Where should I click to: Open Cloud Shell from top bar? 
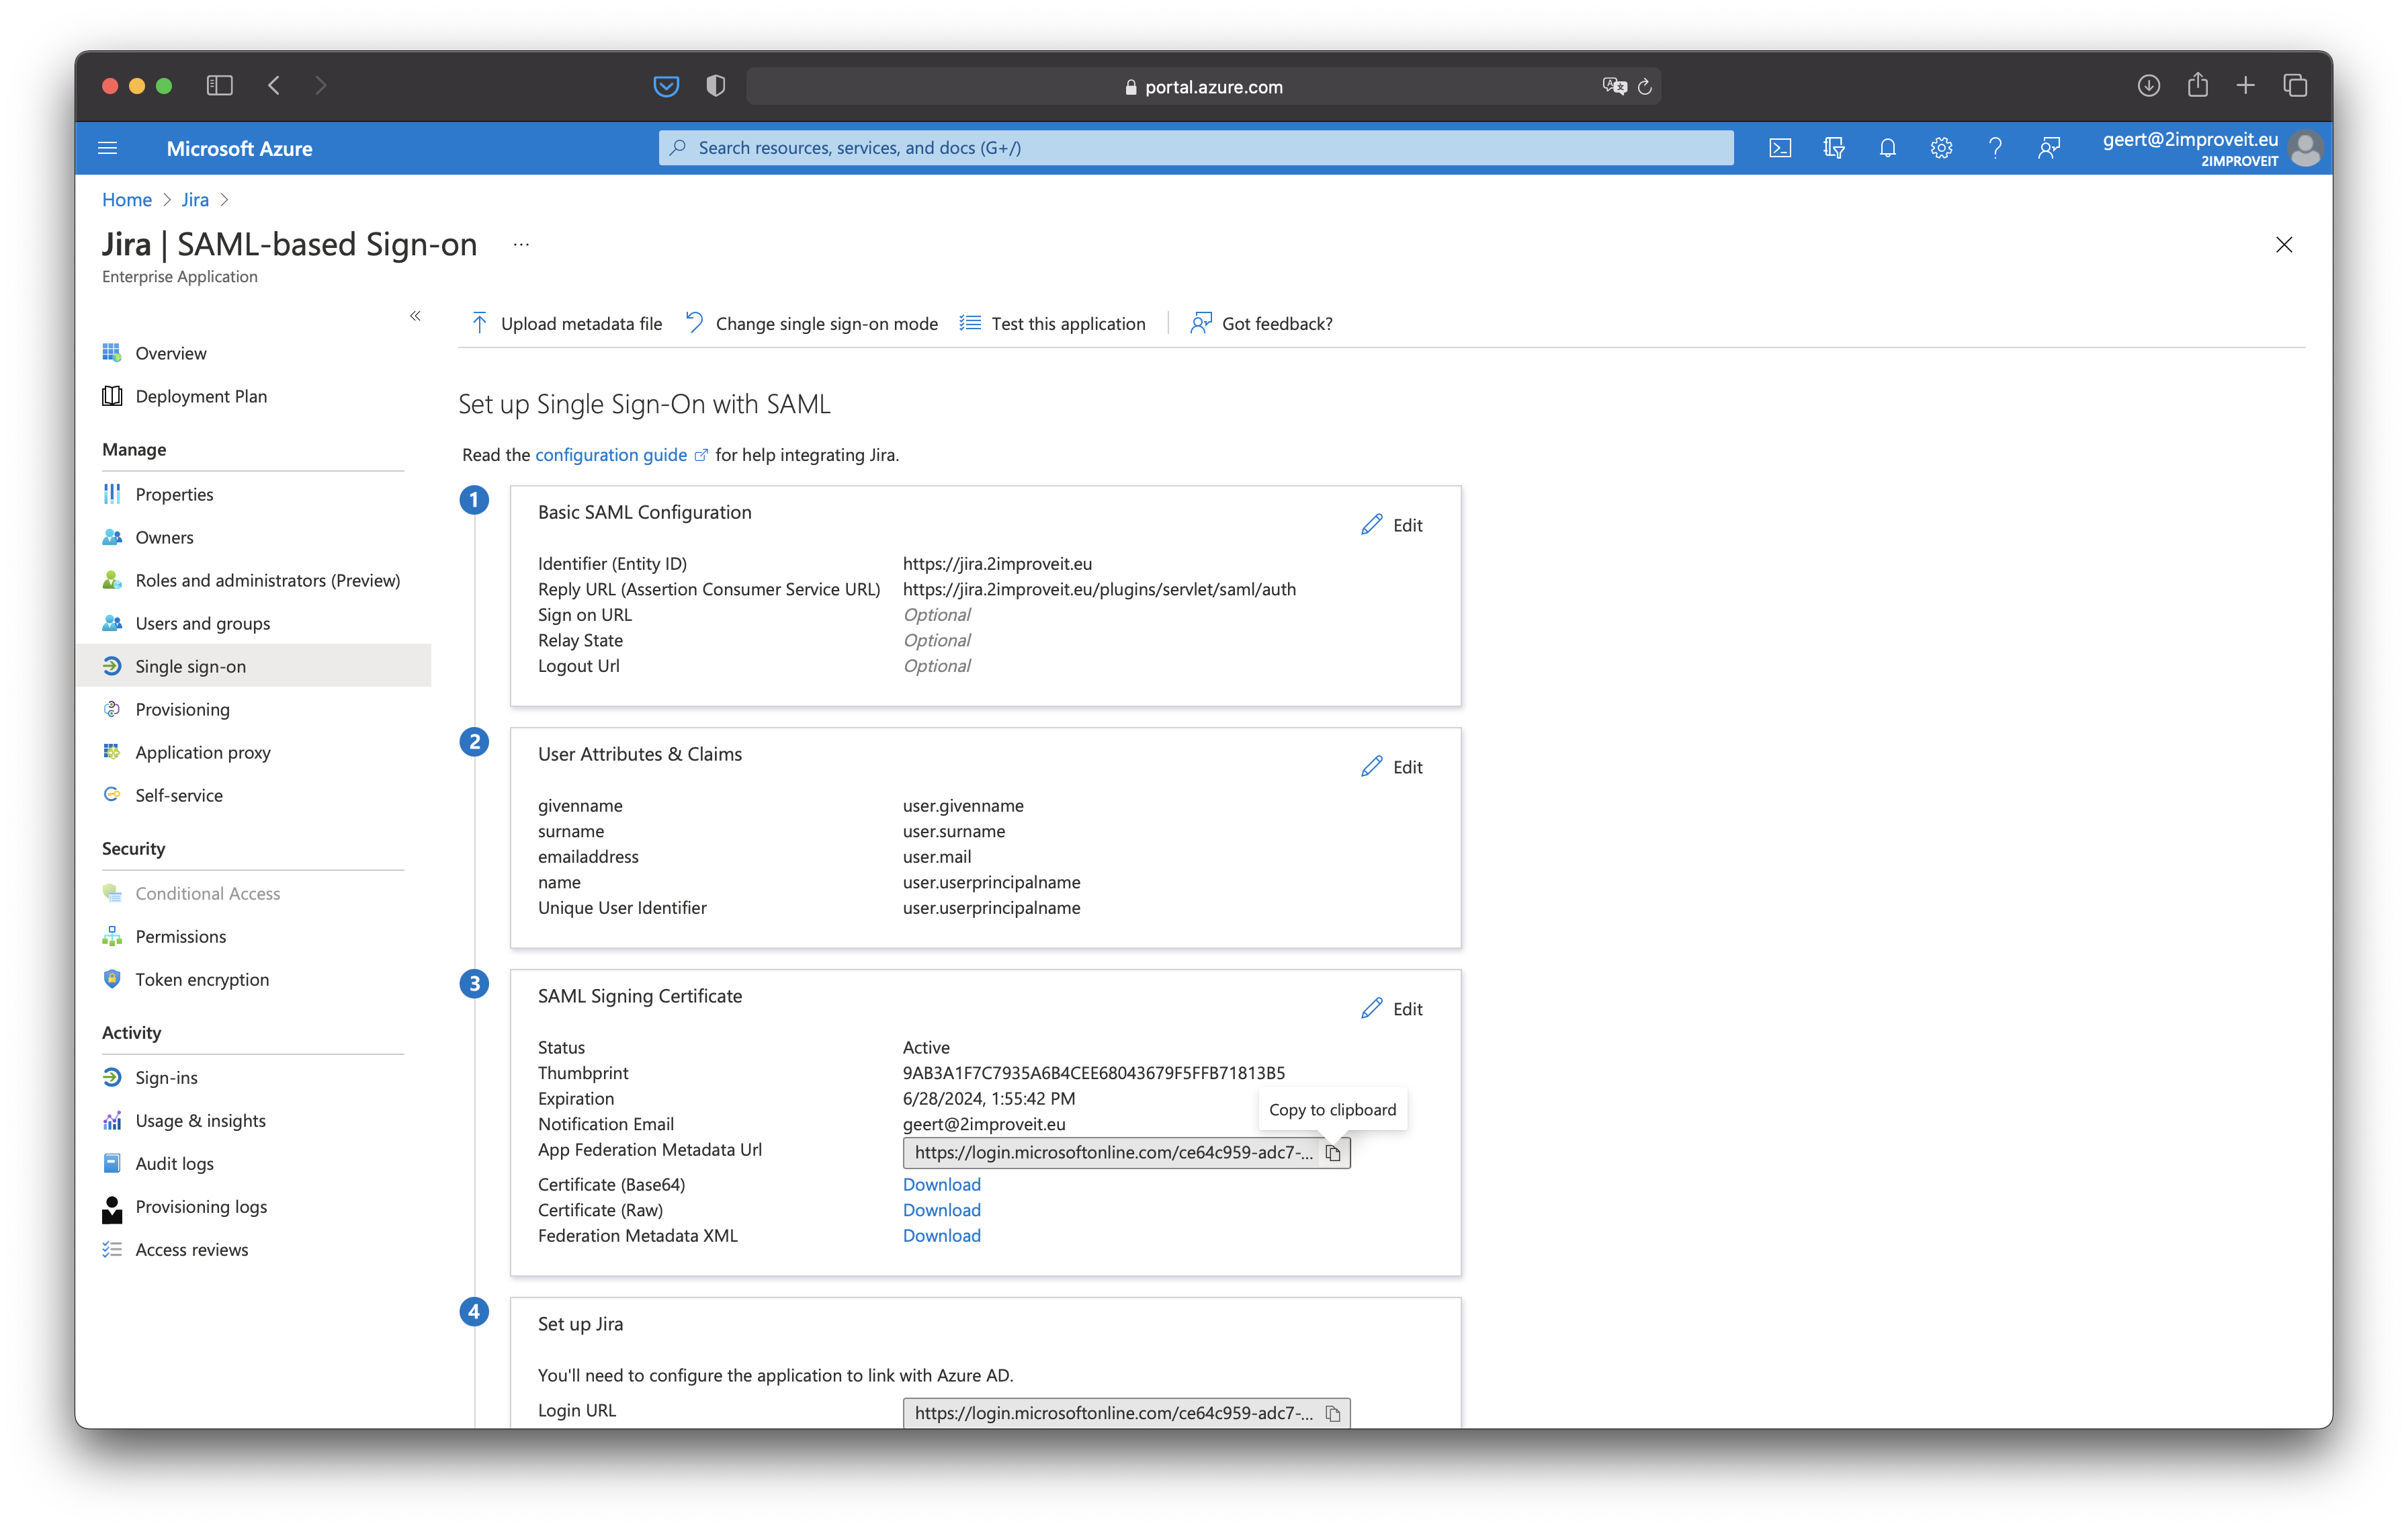point(1780,148)
